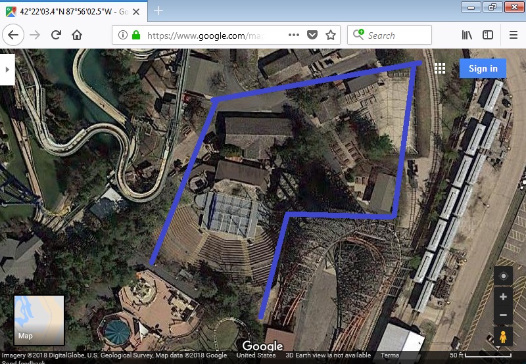The image size is (526, 364).
Task: Select the Street View pegman
Action: point(503,336)
